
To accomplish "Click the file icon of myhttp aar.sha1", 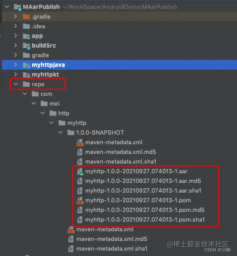I will [80, 191].
